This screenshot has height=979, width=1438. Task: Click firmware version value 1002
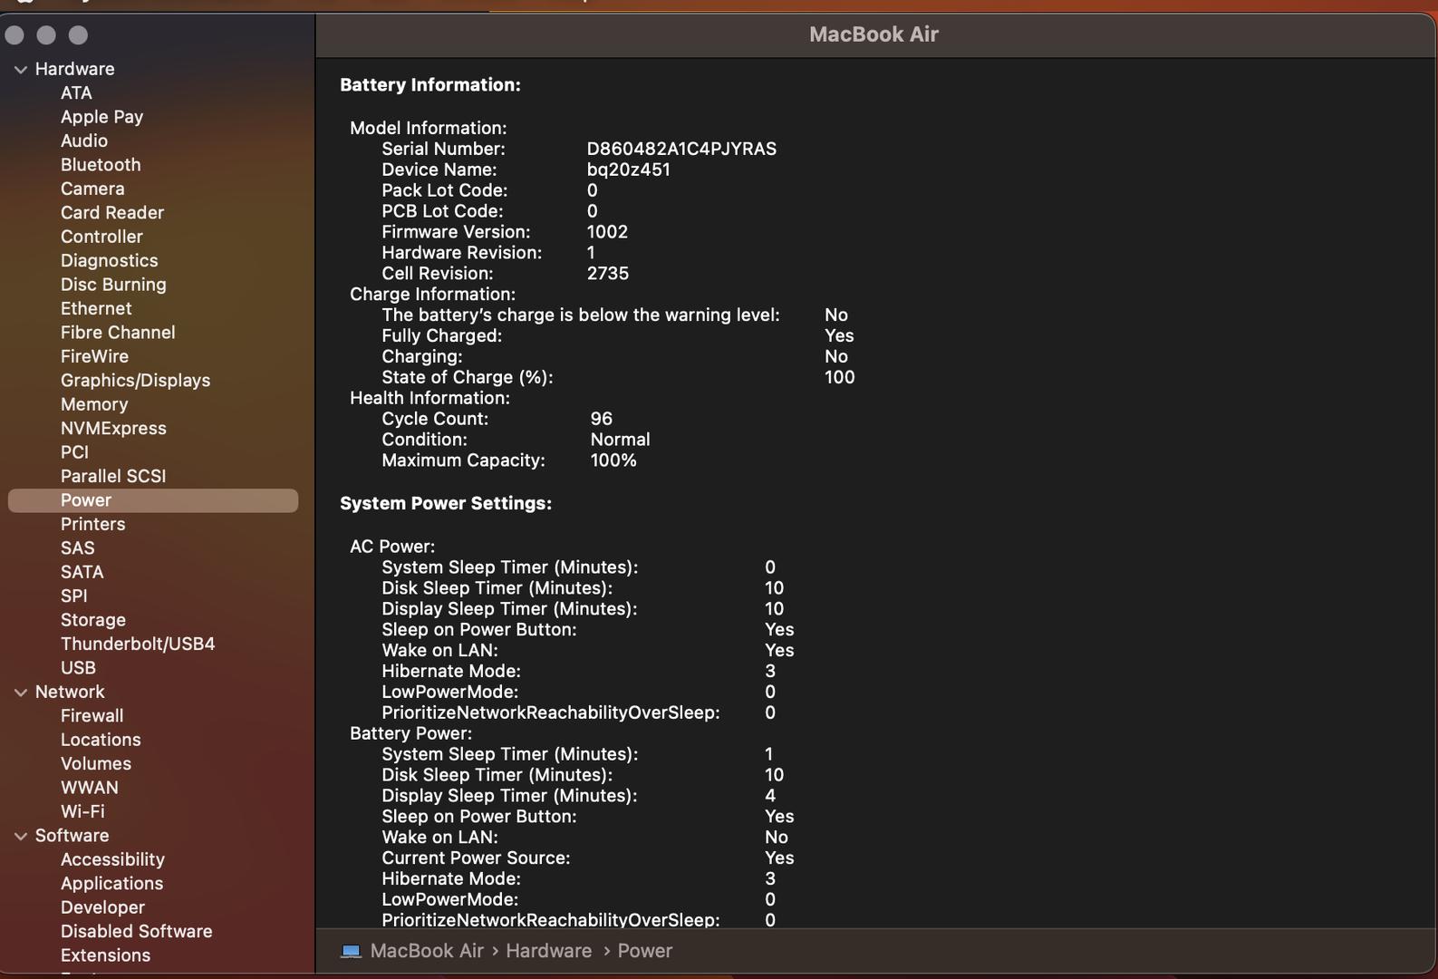(x=607, y=232)
